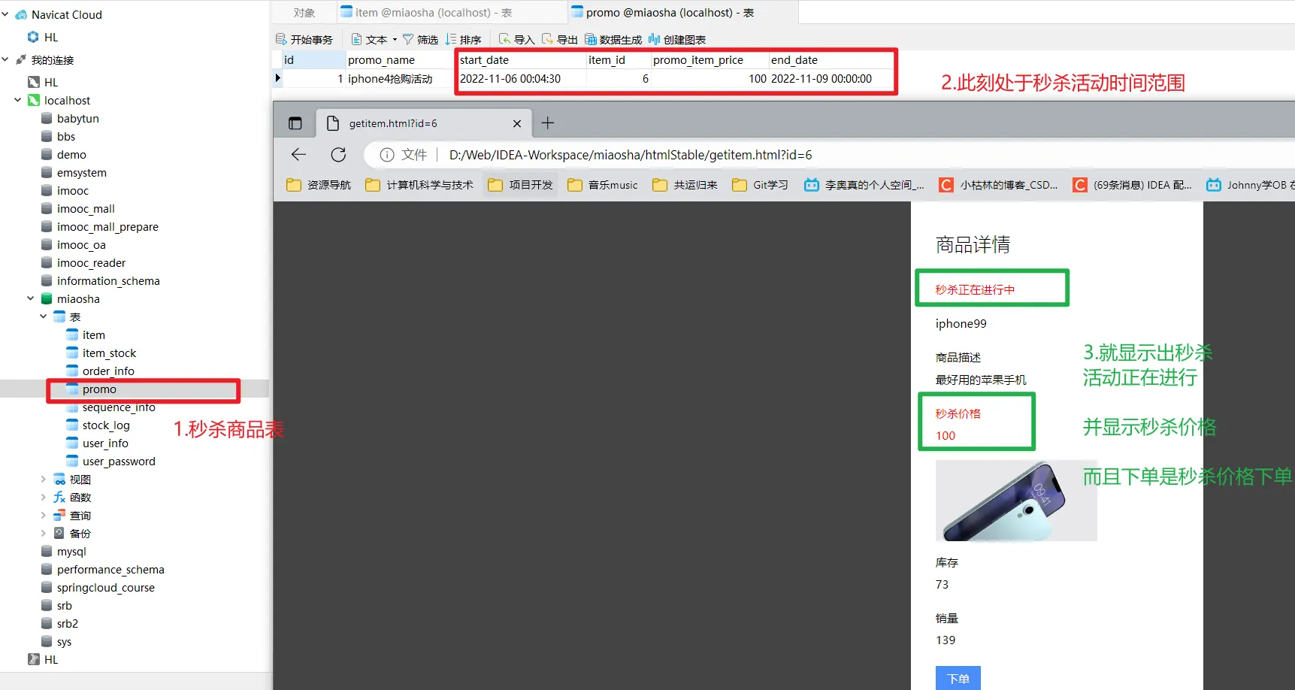Select the springcloud_course database
The width and height of the screenshot is (1295, 690).
point(106,588)
